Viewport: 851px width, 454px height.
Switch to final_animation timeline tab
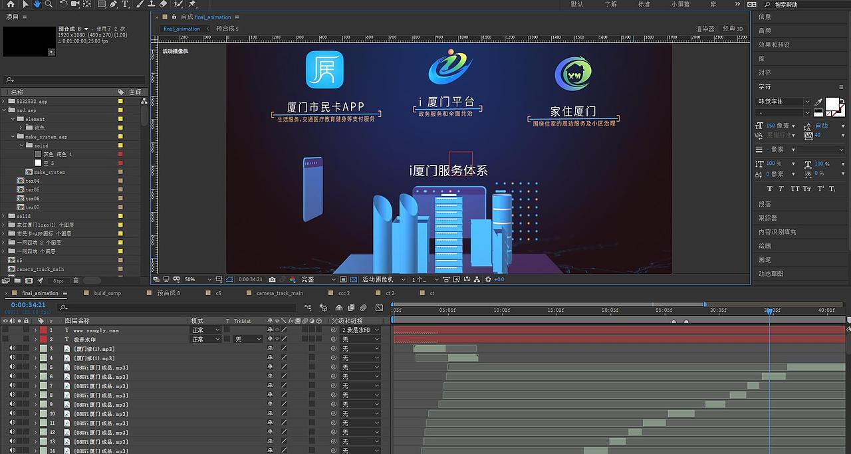(40, 293)
